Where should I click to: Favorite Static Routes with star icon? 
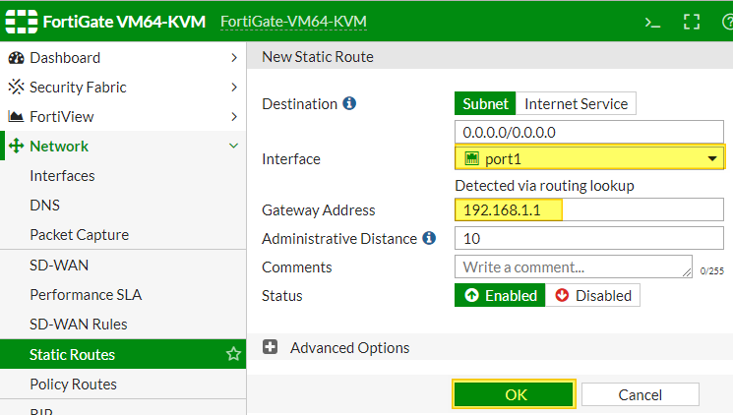point(233,354)
